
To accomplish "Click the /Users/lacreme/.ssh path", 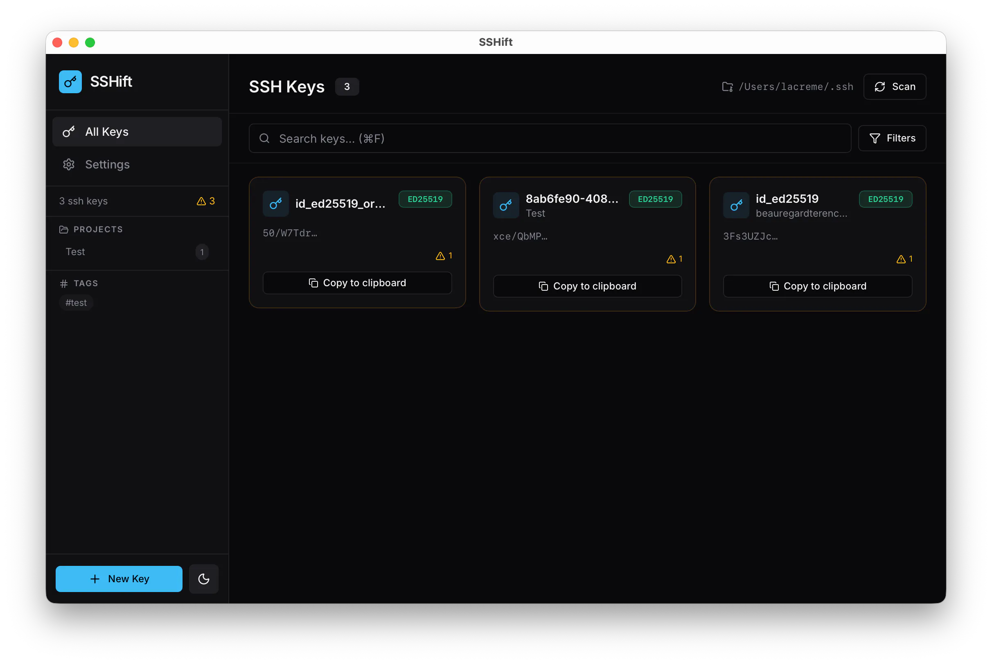I will (796, 87).
